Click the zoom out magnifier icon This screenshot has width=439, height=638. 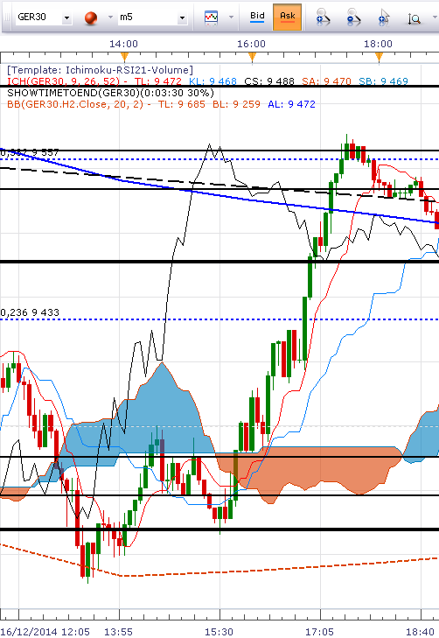point(353,18)
